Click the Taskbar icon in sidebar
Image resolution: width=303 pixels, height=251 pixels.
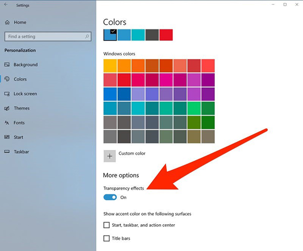tap(7, 152)
